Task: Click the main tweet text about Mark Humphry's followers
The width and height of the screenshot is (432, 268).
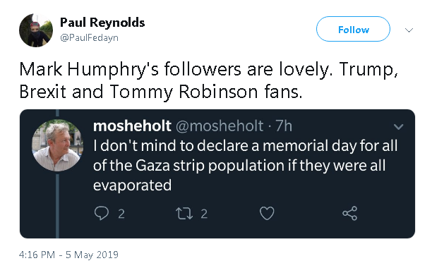Action: click(x=208, y=80)
